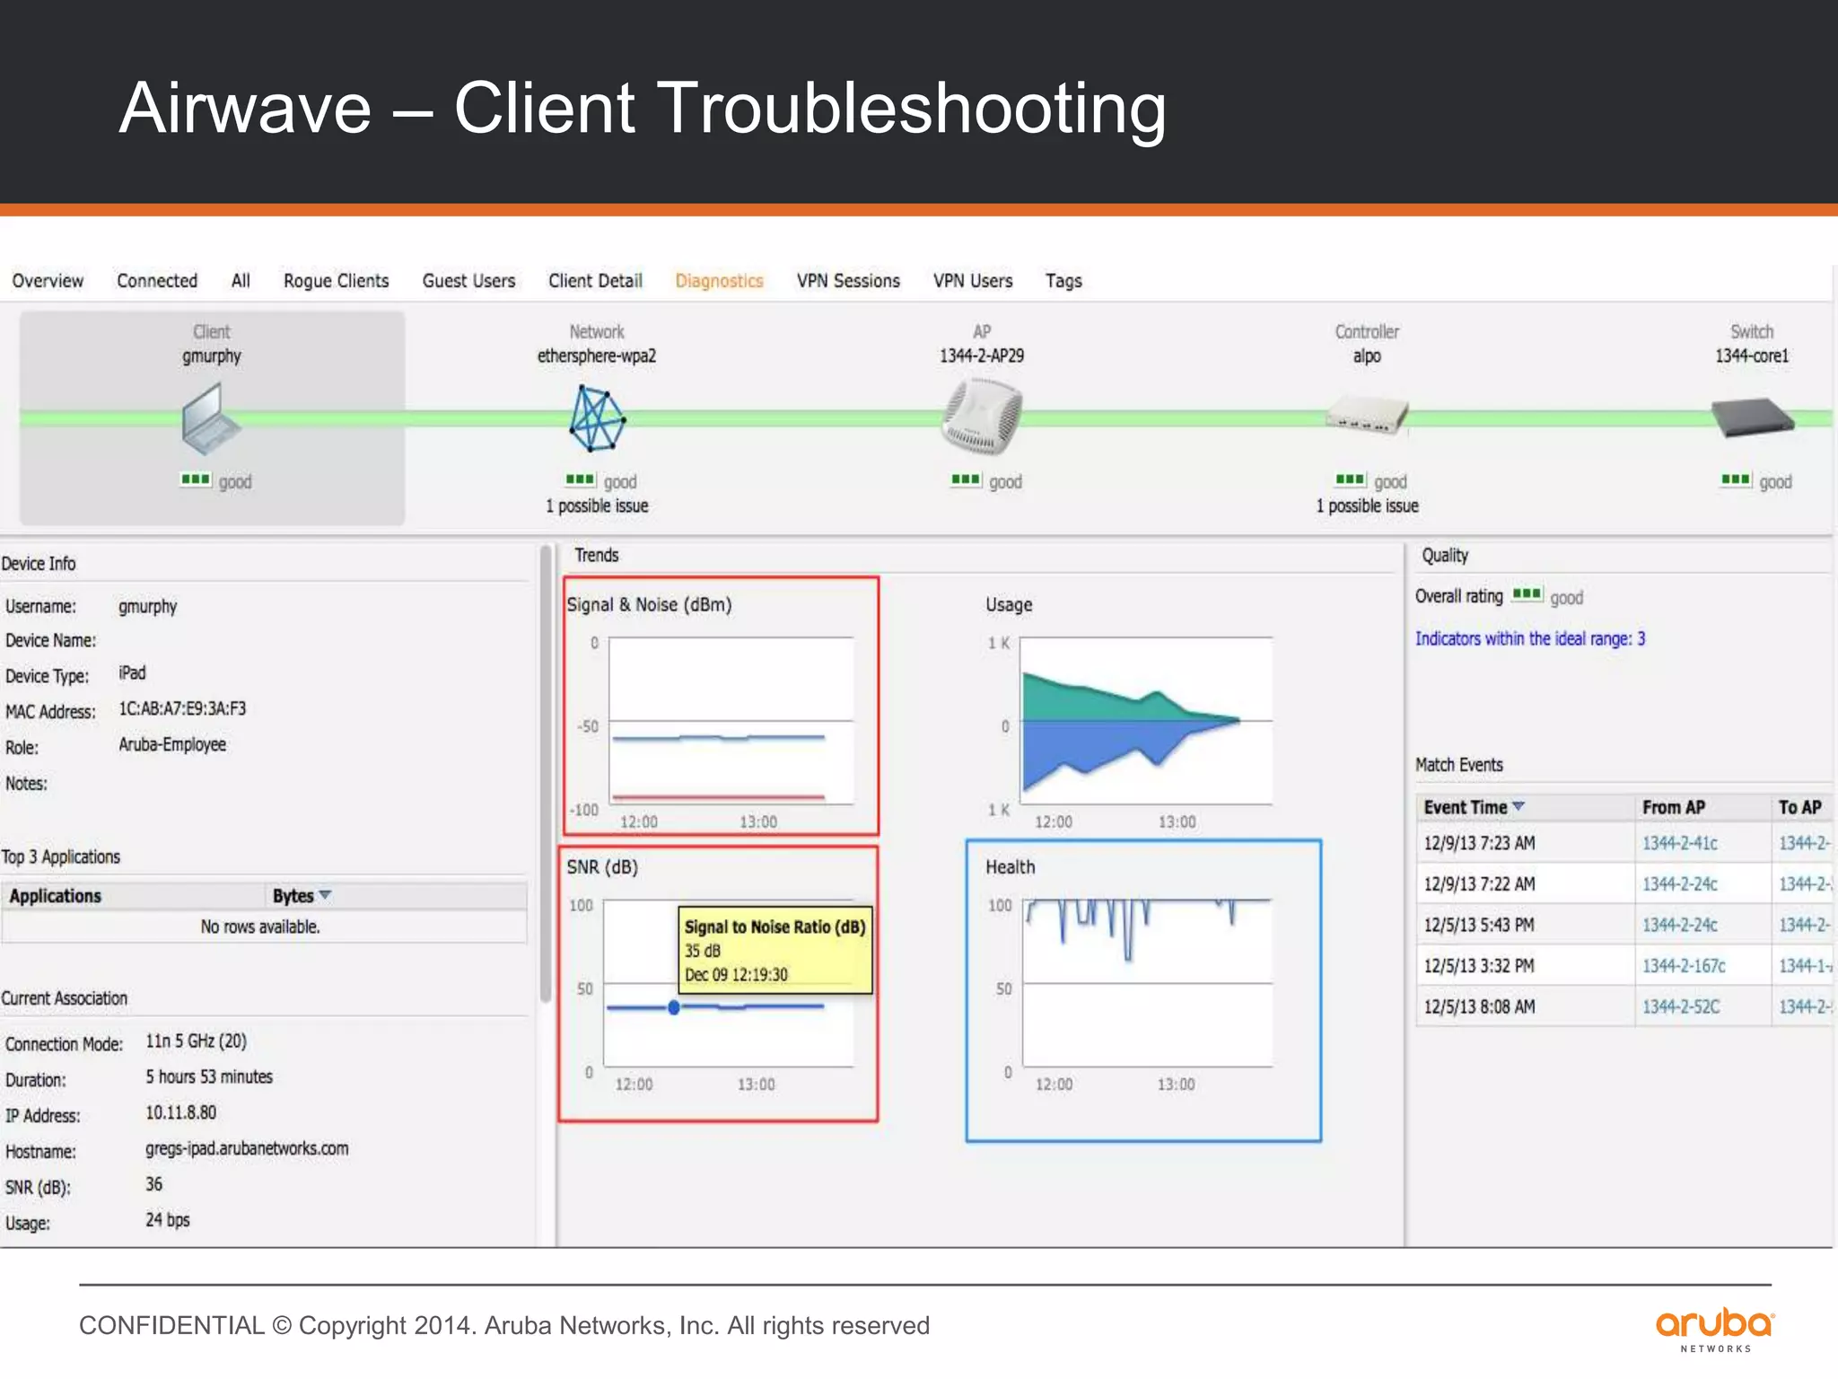This screenshot has width=1838, height=1379.
Task: Open From AP link 1344-2-167c
Action: coord(1684,966)
